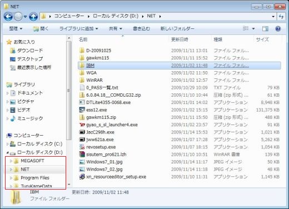
Task: Select the revosetup.exe icon
Action: [x=82, y=147]
